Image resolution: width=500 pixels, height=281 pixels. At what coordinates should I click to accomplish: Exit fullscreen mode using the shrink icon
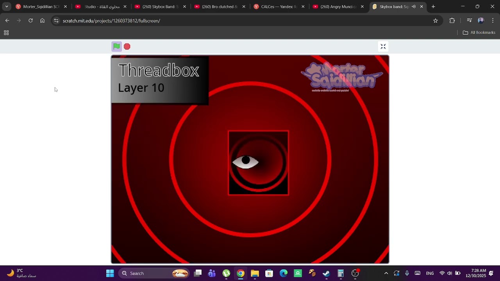(x=383, y=46)
